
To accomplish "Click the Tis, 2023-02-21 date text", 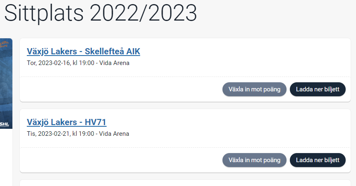I will [x=48, y=134].
